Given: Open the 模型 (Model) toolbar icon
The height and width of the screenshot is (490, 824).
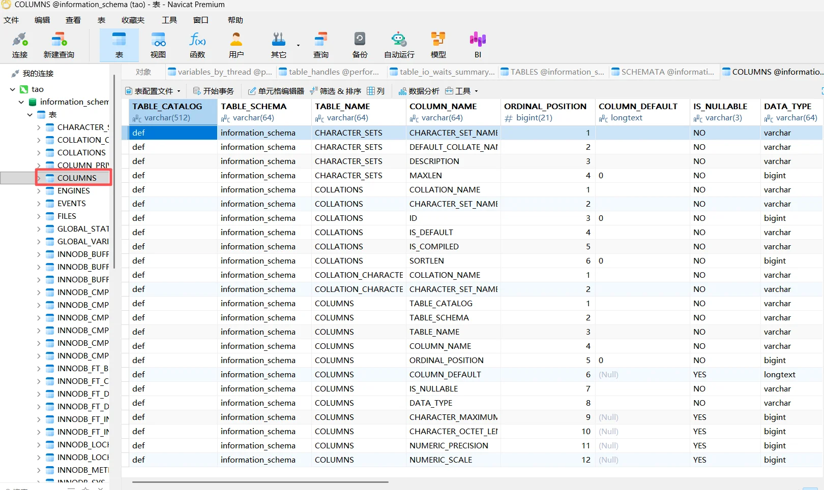Looking at the screenshot, I should pyautogui.click(x=438, y=45).
